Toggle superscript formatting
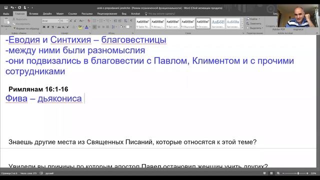Screen dimensions: 320x180 [x=68, y=27]
